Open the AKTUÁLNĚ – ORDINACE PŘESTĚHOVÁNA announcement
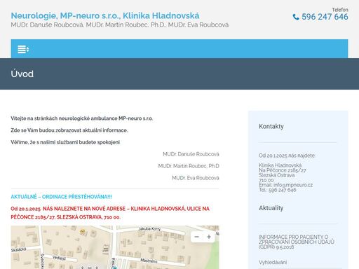 pyautogui.click(x=61, y=197)
